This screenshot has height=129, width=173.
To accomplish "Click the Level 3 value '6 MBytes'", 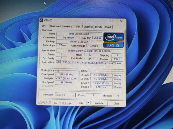I will click(x=101, y=87).
